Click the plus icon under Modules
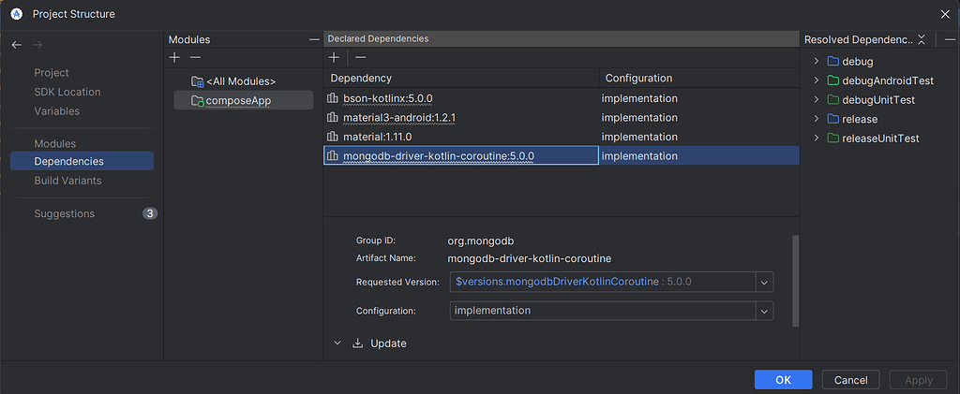This screenshot has width=960, height=394. 174,58
